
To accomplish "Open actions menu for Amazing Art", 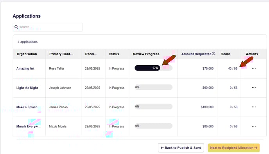I will pyautogui.click(x=254, y=68).
